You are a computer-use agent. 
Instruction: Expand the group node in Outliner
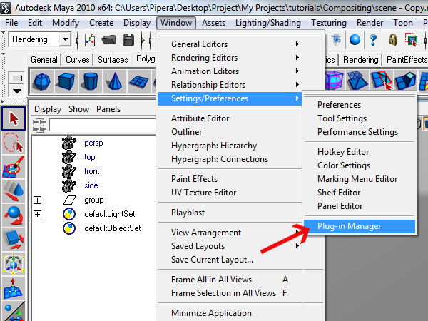(37, 200)
